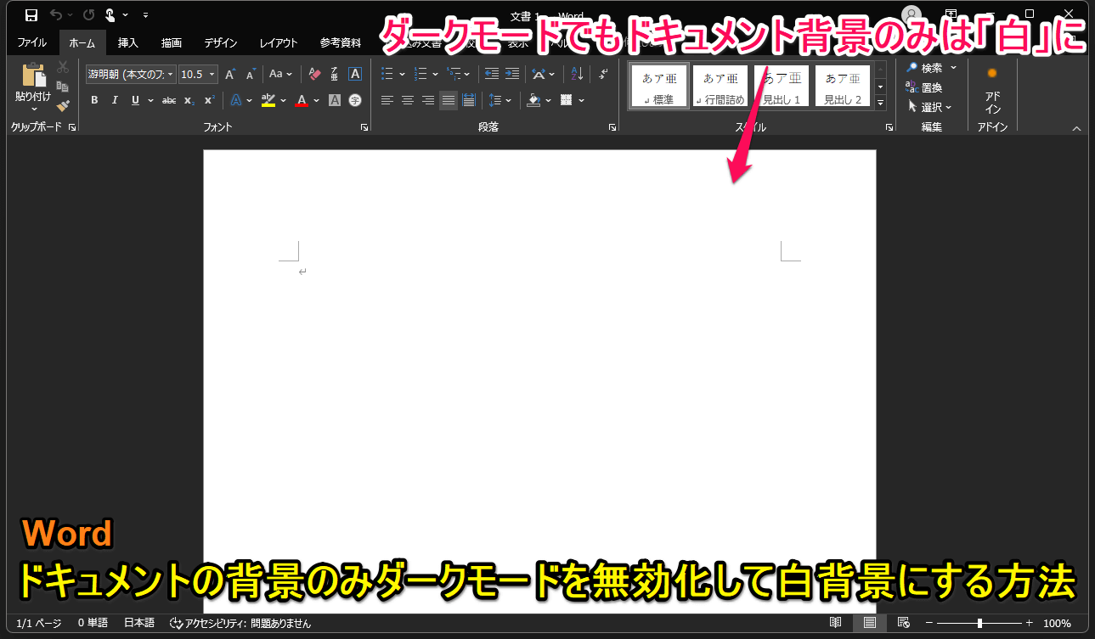
Task: Click the Paste clipboard icon
Action: [x=33, y=76]
